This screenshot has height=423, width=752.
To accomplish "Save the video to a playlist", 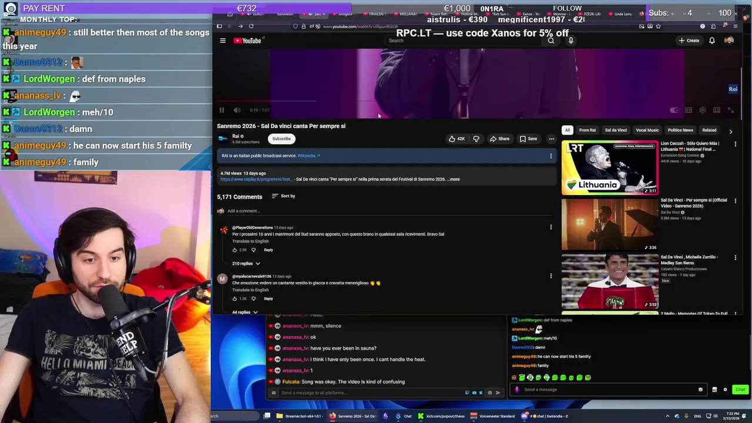I will [x=528, y=139].
